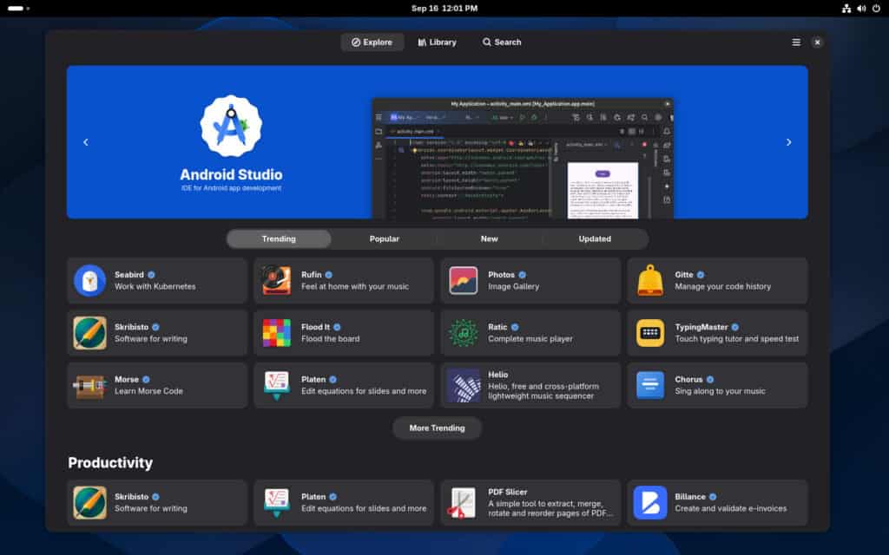Image resolution: width=889 pixels, height=555 pixels.
Task: Click Platen icon under Productivity
Action: (277, 502)
